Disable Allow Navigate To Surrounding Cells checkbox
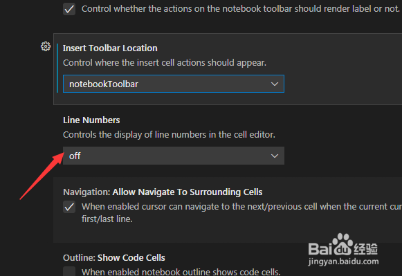Screen dimensions: 402x276 (x=69, y=207)
